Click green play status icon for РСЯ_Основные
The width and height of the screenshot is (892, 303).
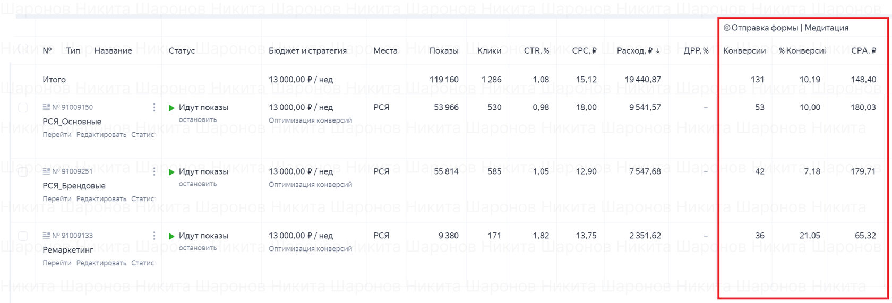171,108
